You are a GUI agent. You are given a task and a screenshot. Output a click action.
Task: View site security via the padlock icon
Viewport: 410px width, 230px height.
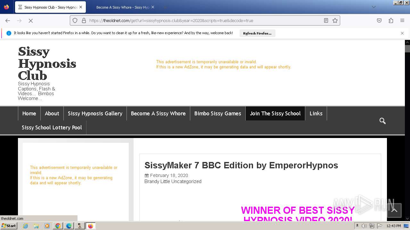point(84,20)
